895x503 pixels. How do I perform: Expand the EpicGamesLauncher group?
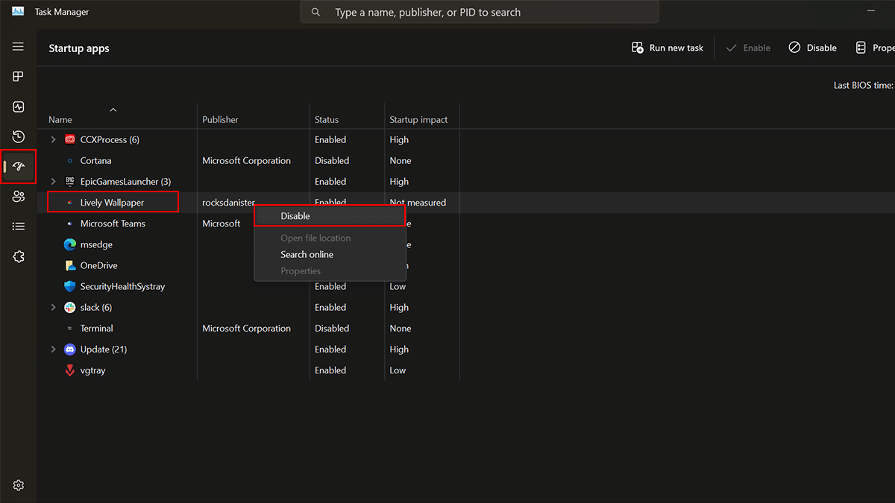tap(53, 182)
